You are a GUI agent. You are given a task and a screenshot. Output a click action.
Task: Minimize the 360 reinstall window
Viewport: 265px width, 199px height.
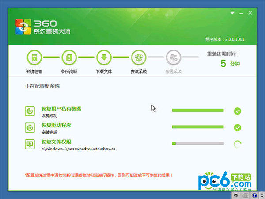[241, 13]
